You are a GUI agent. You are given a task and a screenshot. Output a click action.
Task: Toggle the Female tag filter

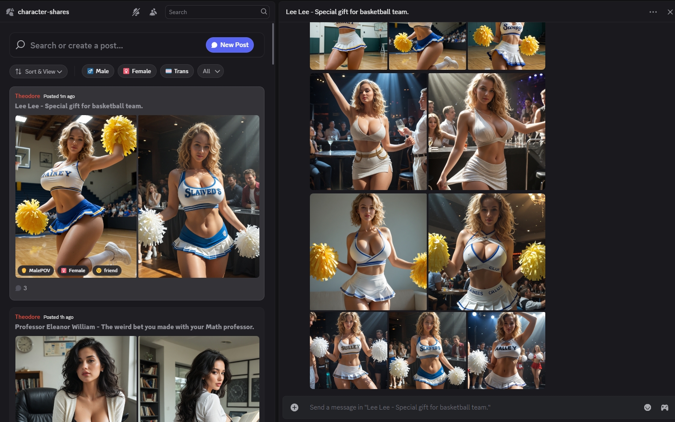137,71
